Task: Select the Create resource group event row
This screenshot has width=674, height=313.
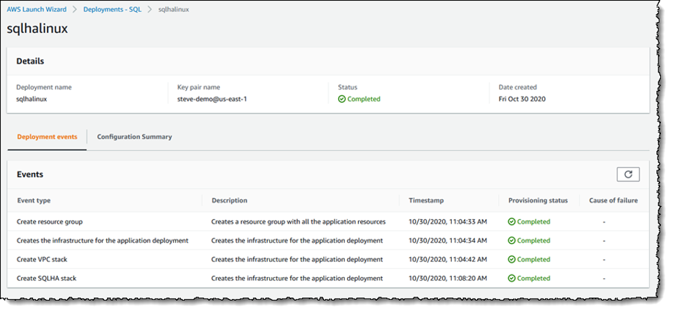Action: coord(328,222)
